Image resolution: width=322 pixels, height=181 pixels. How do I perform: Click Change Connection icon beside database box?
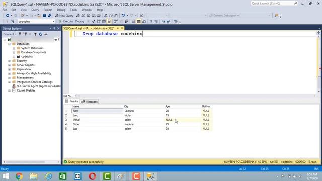(x=13, y=21)
